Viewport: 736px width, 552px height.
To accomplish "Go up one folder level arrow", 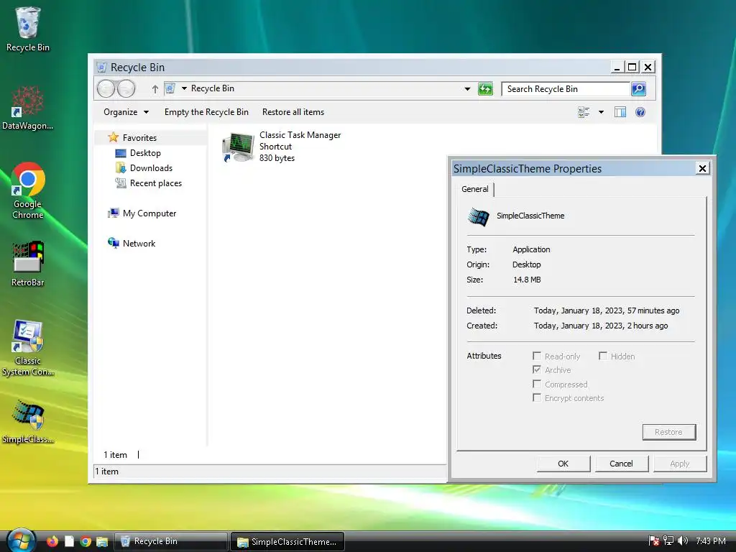I will tap(155, 88).
